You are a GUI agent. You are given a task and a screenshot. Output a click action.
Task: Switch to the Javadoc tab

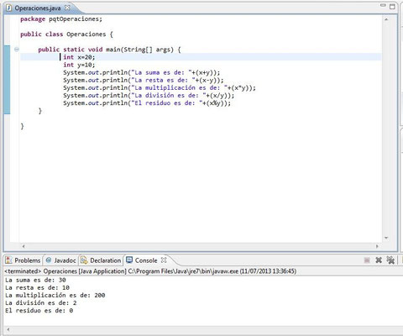(60, 260)
